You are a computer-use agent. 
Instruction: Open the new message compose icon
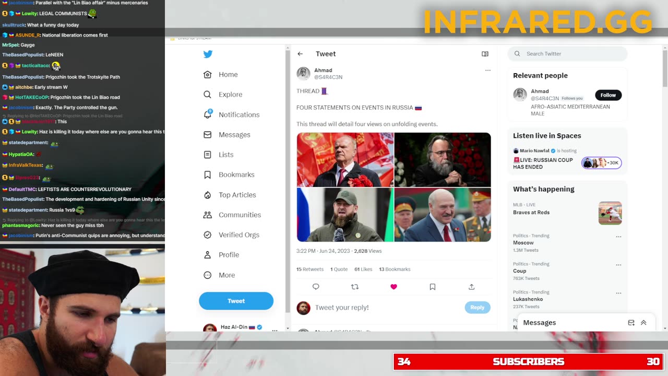(631, 323)
